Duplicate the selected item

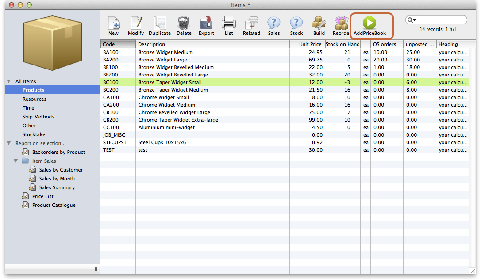(160, 26)
